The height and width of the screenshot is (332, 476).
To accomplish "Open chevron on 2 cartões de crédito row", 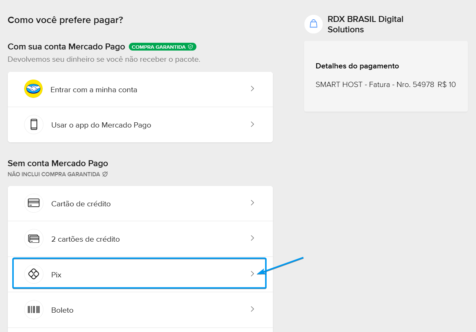I will pyautogui.click(x=252, y=238).
